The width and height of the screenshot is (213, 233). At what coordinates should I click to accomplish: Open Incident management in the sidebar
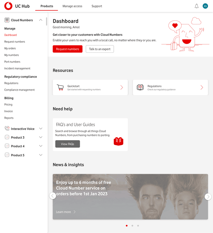pyautogui.click(x=17, y=68)
